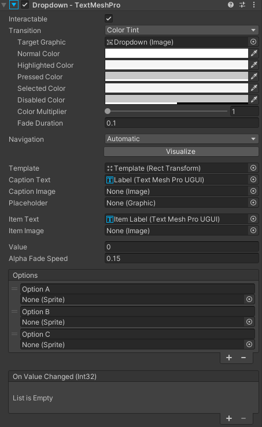This screenshot has height=427, width=262.
Task: Remove the selected option with the minus button
Action: coord(243,358)
